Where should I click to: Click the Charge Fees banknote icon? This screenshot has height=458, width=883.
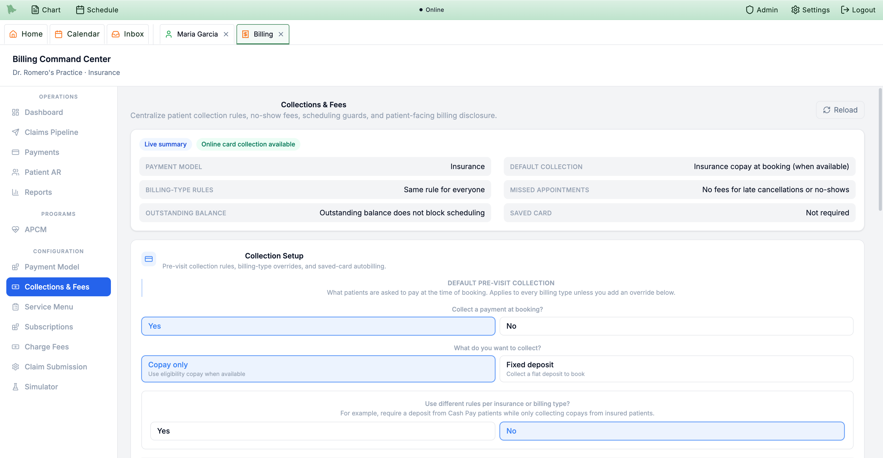[x=16, y=347]
